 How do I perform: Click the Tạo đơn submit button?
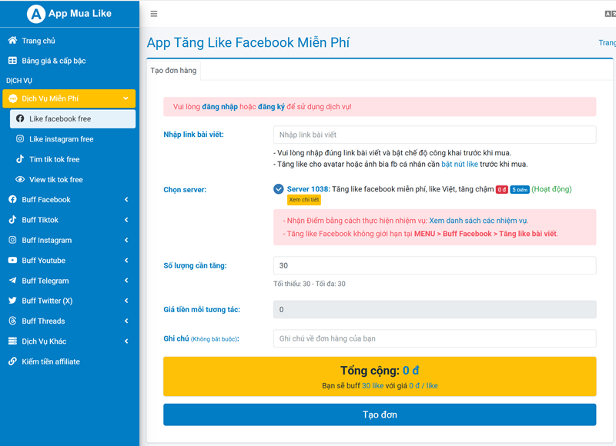(x=380, y=414)
